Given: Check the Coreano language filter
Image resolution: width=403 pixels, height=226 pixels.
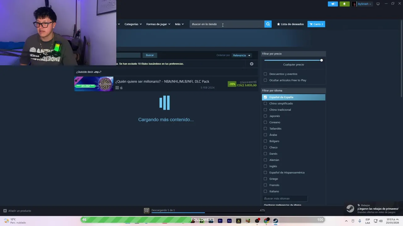Looking at the screenshot, I should [265, 122].
